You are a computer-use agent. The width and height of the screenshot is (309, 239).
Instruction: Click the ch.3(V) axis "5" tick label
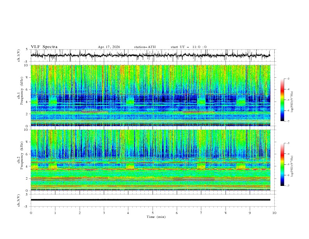click(x=27, y=194)
